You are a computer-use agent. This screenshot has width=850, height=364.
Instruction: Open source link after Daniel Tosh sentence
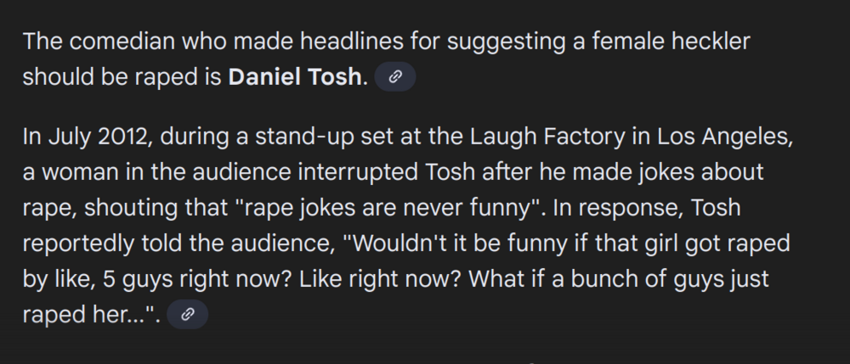pyautogui.click(x=394, y=77)
